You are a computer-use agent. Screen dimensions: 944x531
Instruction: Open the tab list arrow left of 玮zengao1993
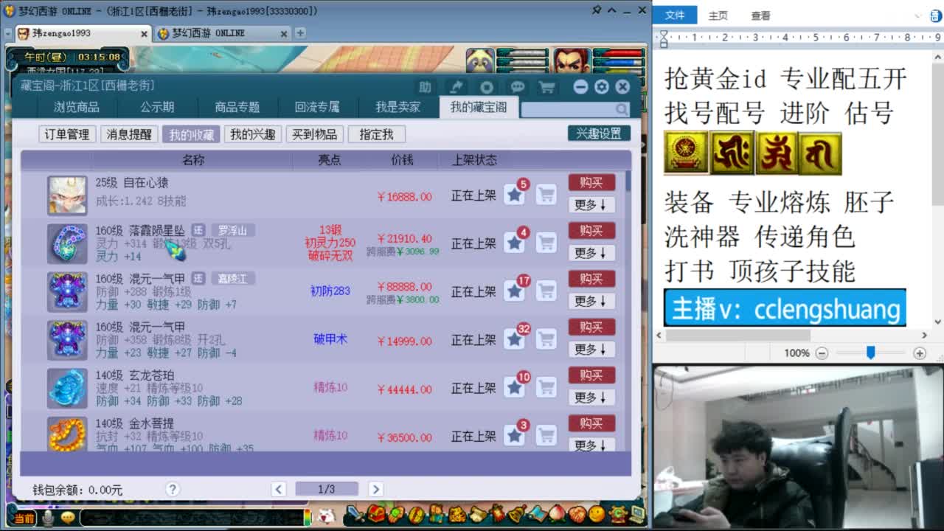pos(8,33)
